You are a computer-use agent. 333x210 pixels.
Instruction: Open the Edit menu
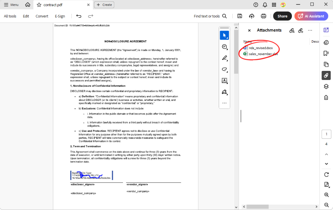tap(26, 16)
